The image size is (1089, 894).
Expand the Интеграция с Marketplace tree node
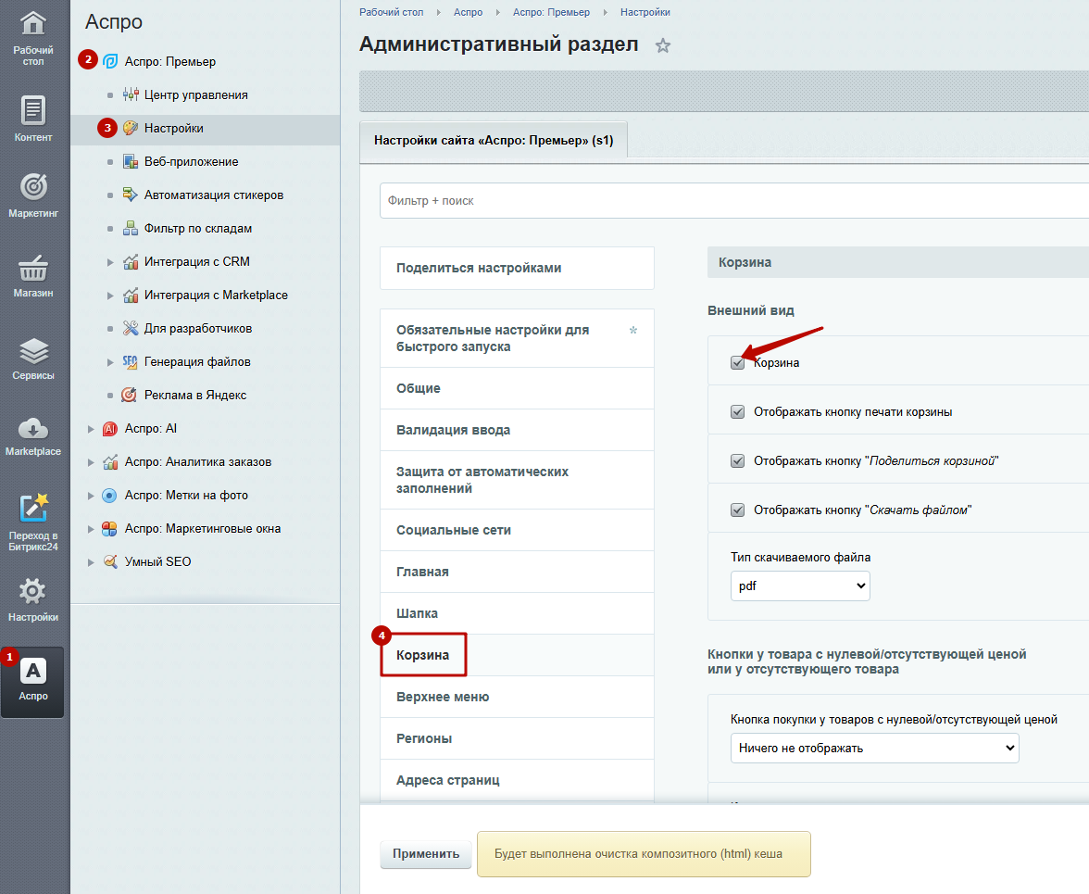[109, 296]
